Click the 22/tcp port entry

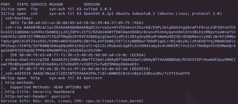(x=8, y=14)
